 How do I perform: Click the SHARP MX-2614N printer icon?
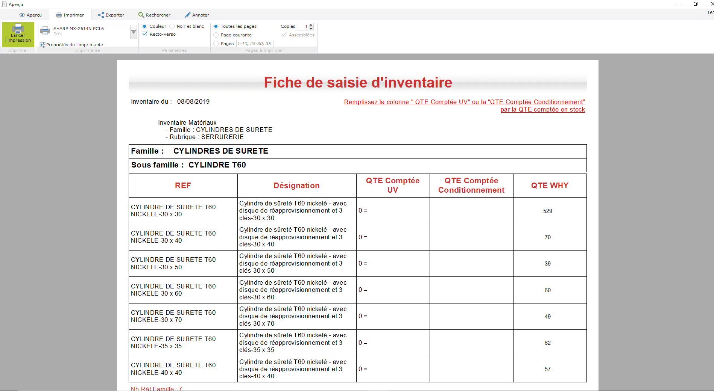(x=45, y=31)
